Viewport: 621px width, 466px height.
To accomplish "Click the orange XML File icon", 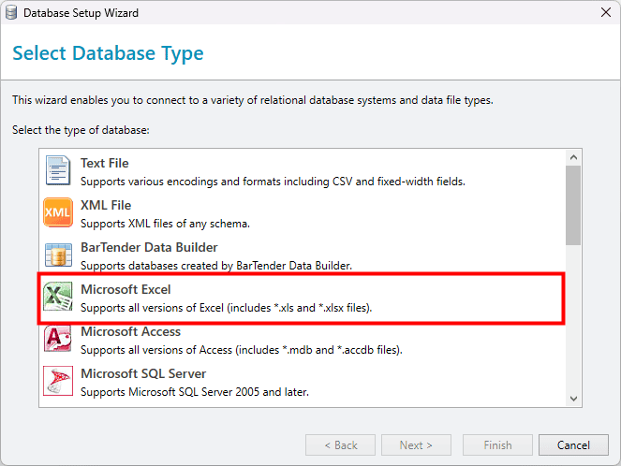I will click(x=58, y=213).
